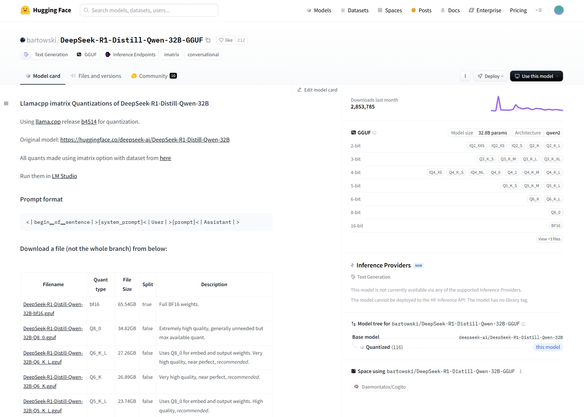Open the Use this model dropdown
The image size is (584, 417).
536,76
